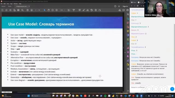Open the notifications bell icon
The image size is (175, 98).
coord(119,6)
